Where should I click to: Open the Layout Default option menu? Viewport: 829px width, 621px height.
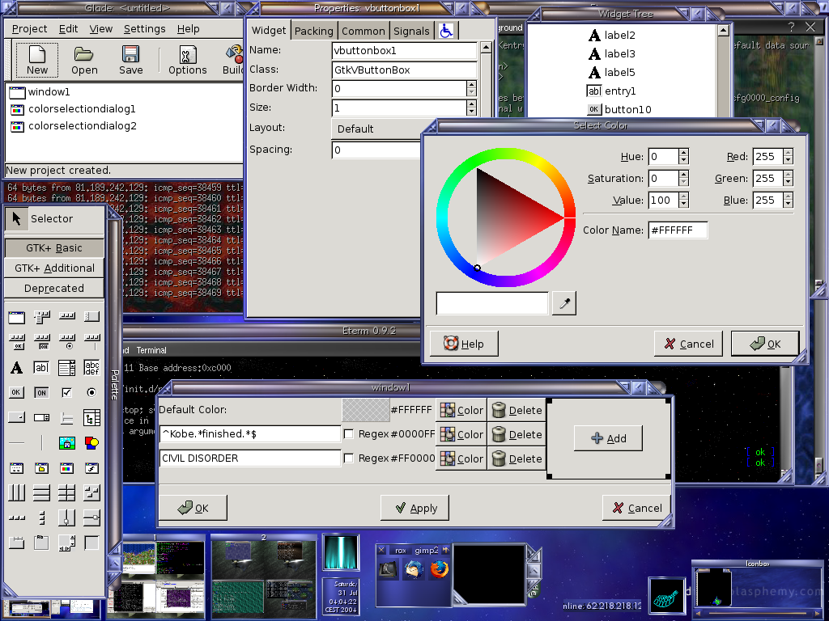376,129
